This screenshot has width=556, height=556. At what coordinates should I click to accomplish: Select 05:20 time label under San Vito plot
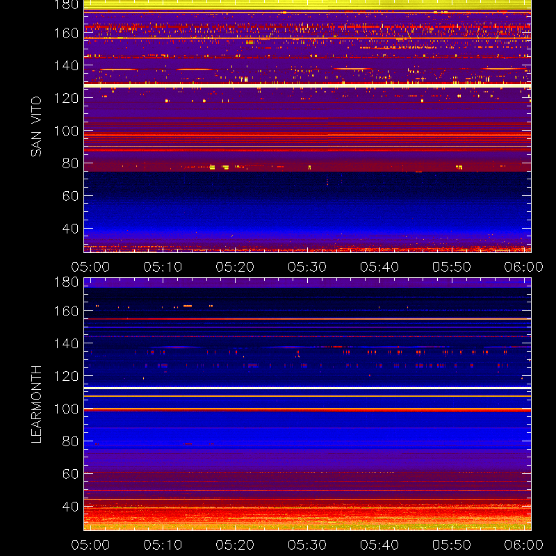tap(235, 267)
